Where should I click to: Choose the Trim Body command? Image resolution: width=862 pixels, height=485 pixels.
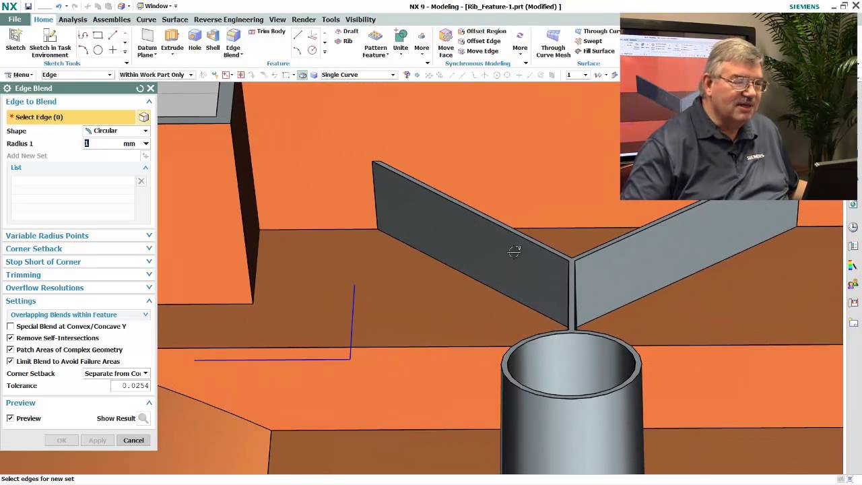point(267,31)
